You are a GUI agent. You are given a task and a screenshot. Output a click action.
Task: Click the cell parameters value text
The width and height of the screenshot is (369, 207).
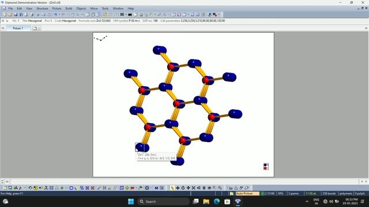pos(203,21)
